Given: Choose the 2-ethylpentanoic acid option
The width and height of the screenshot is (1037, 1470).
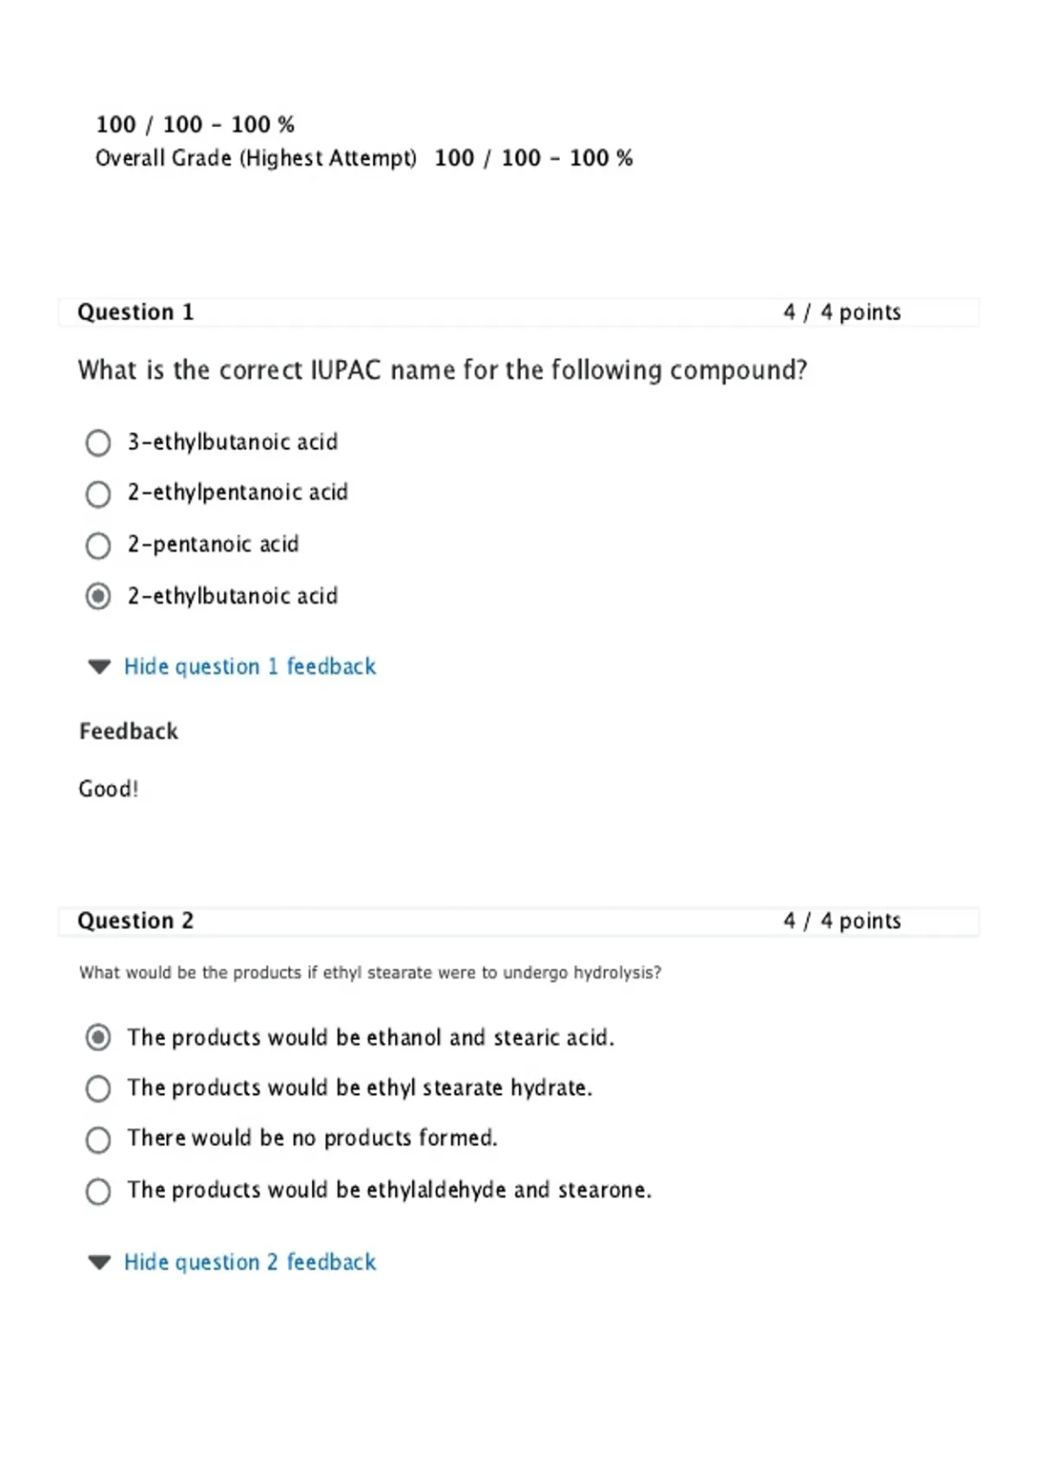Looking at the screenshot, I should 98,494.
